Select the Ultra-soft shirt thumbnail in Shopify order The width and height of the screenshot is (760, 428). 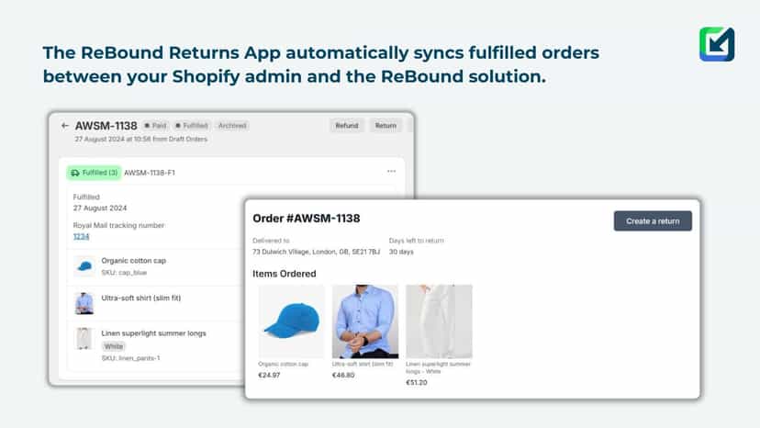coord(84,303)
